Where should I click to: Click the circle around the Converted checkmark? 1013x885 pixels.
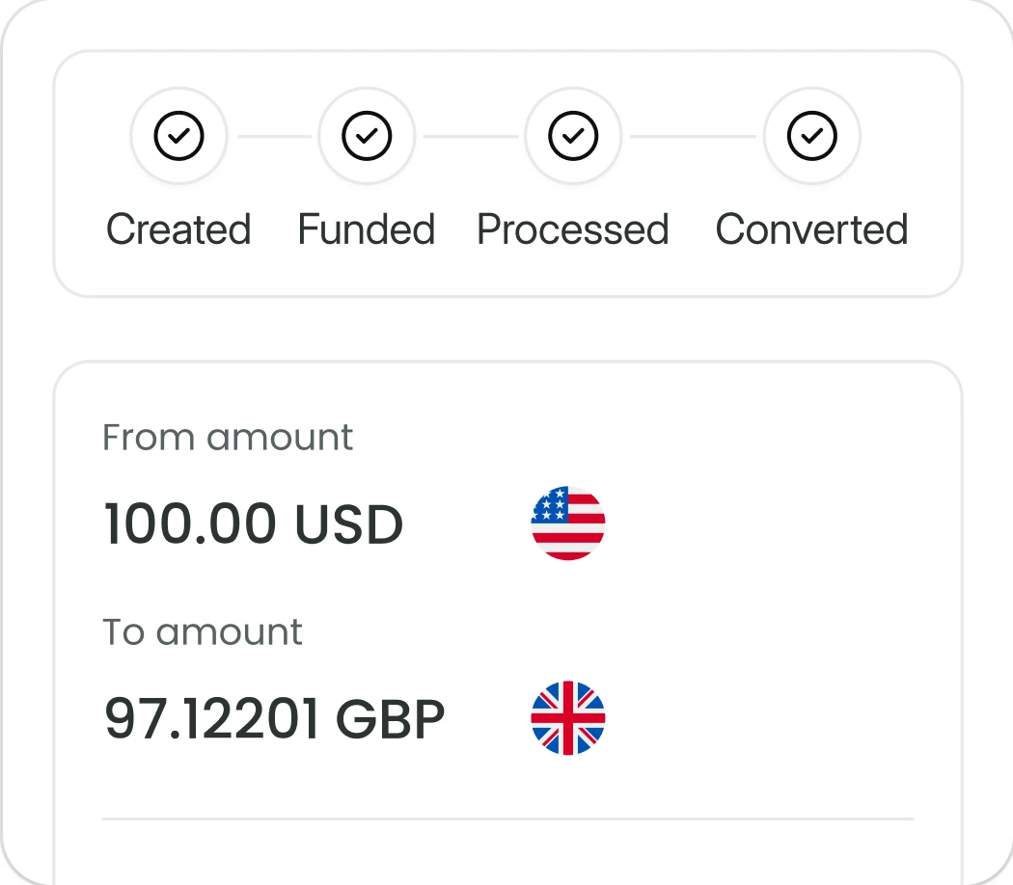point(811,136)
